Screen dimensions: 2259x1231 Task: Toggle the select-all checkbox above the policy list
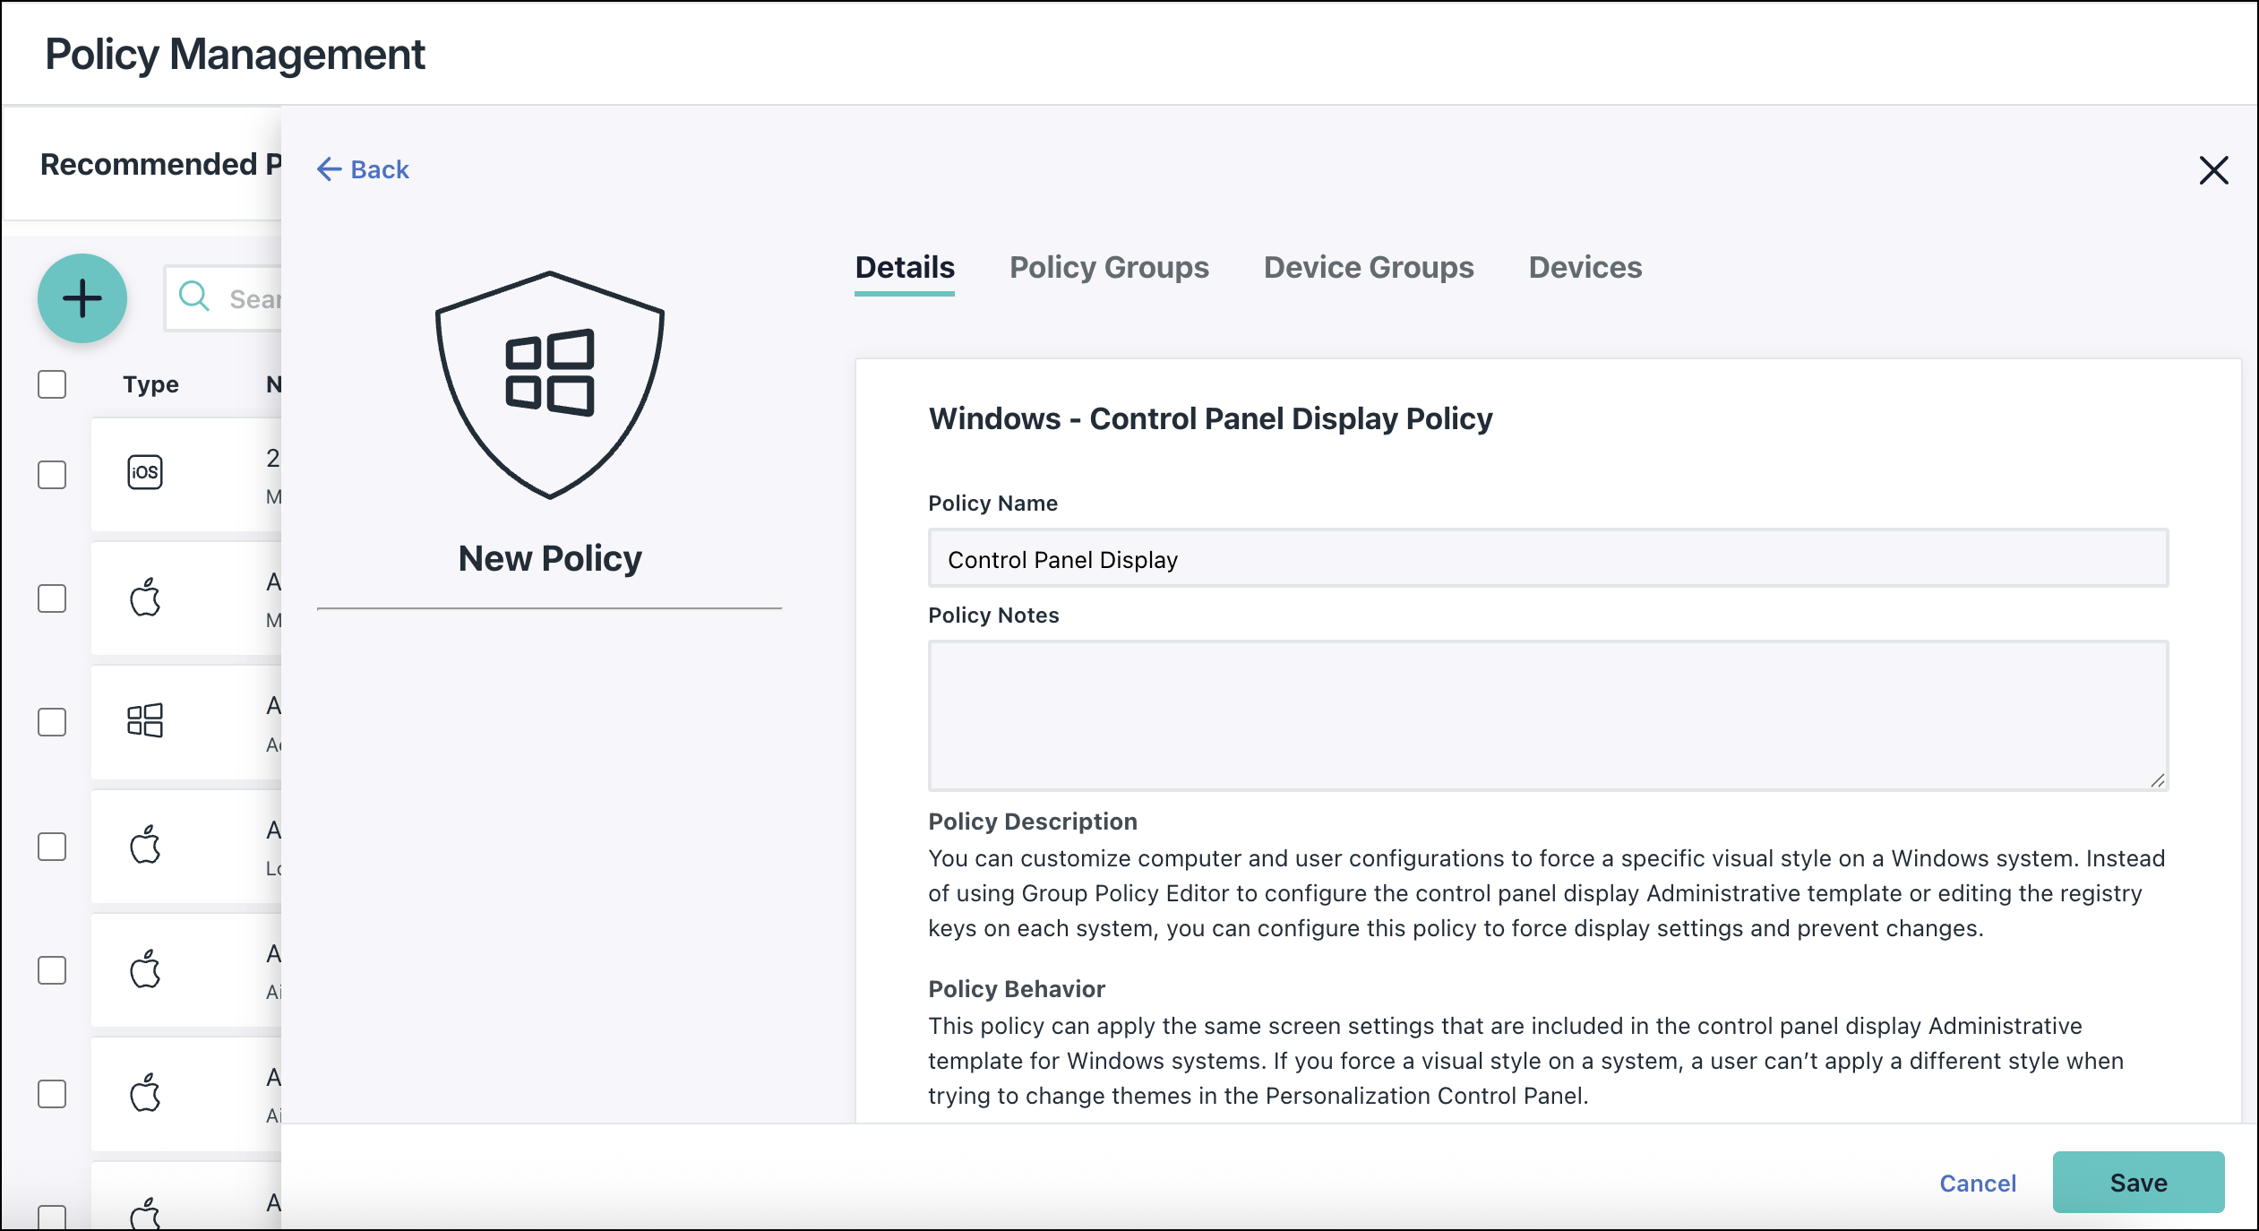pyautogui.click(x=52, y=383)
